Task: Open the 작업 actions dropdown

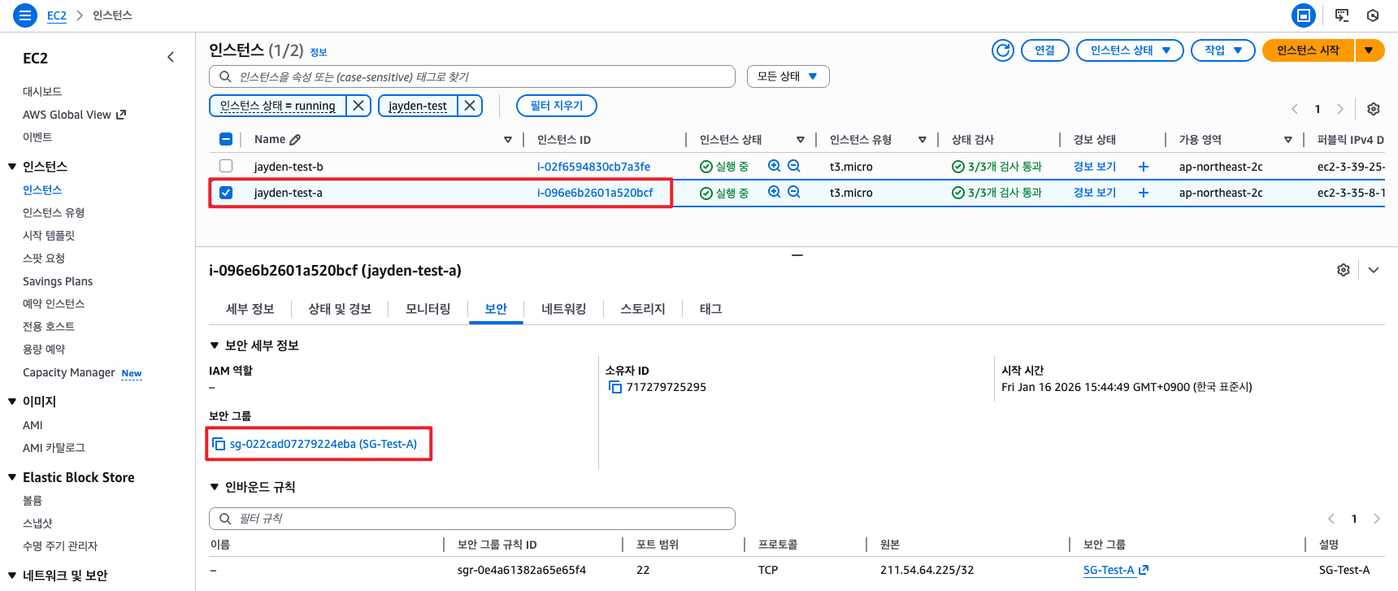Action: (x=1223, y=50)
